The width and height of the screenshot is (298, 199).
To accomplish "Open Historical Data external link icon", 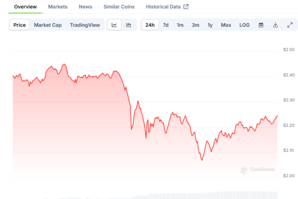I will click(186, 7).
